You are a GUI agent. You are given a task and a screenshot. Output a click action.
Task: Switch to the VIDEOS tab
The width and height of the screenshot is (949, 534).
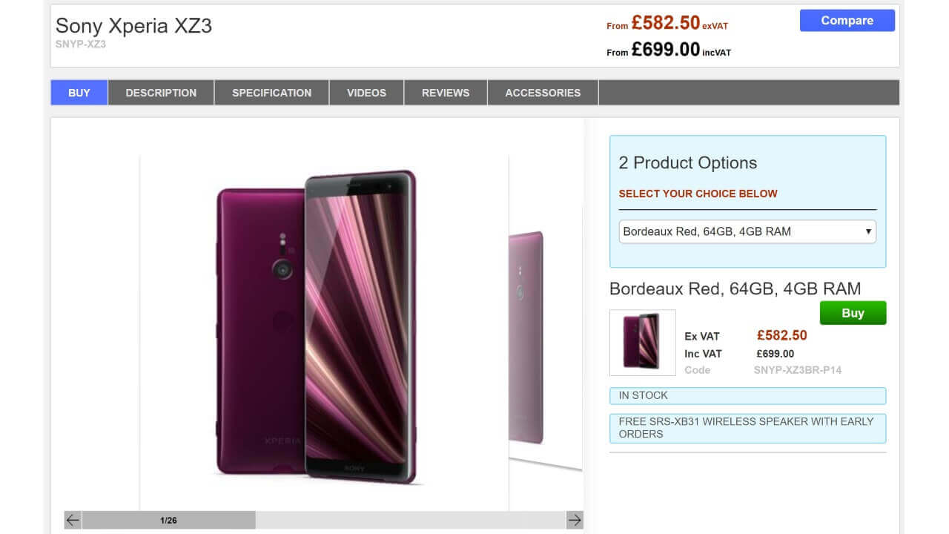[x=366, y=93]
